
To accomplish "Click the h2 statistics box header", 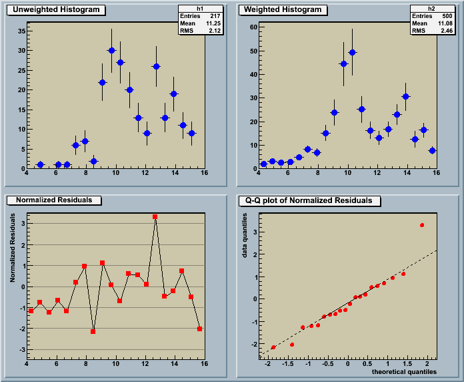I will pyautogui.click(x=433, y=9).
